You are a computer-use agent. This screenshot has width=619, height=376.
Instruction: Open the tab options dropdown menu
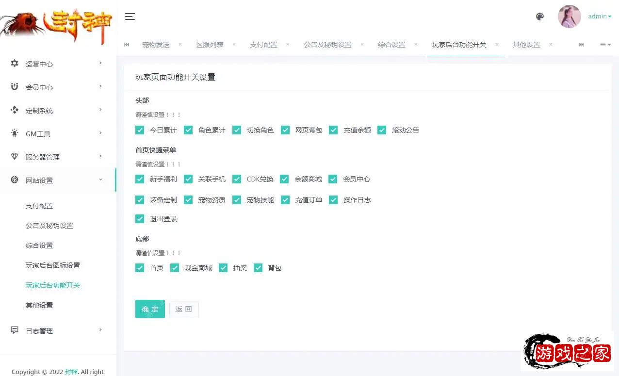pos(605,44)
